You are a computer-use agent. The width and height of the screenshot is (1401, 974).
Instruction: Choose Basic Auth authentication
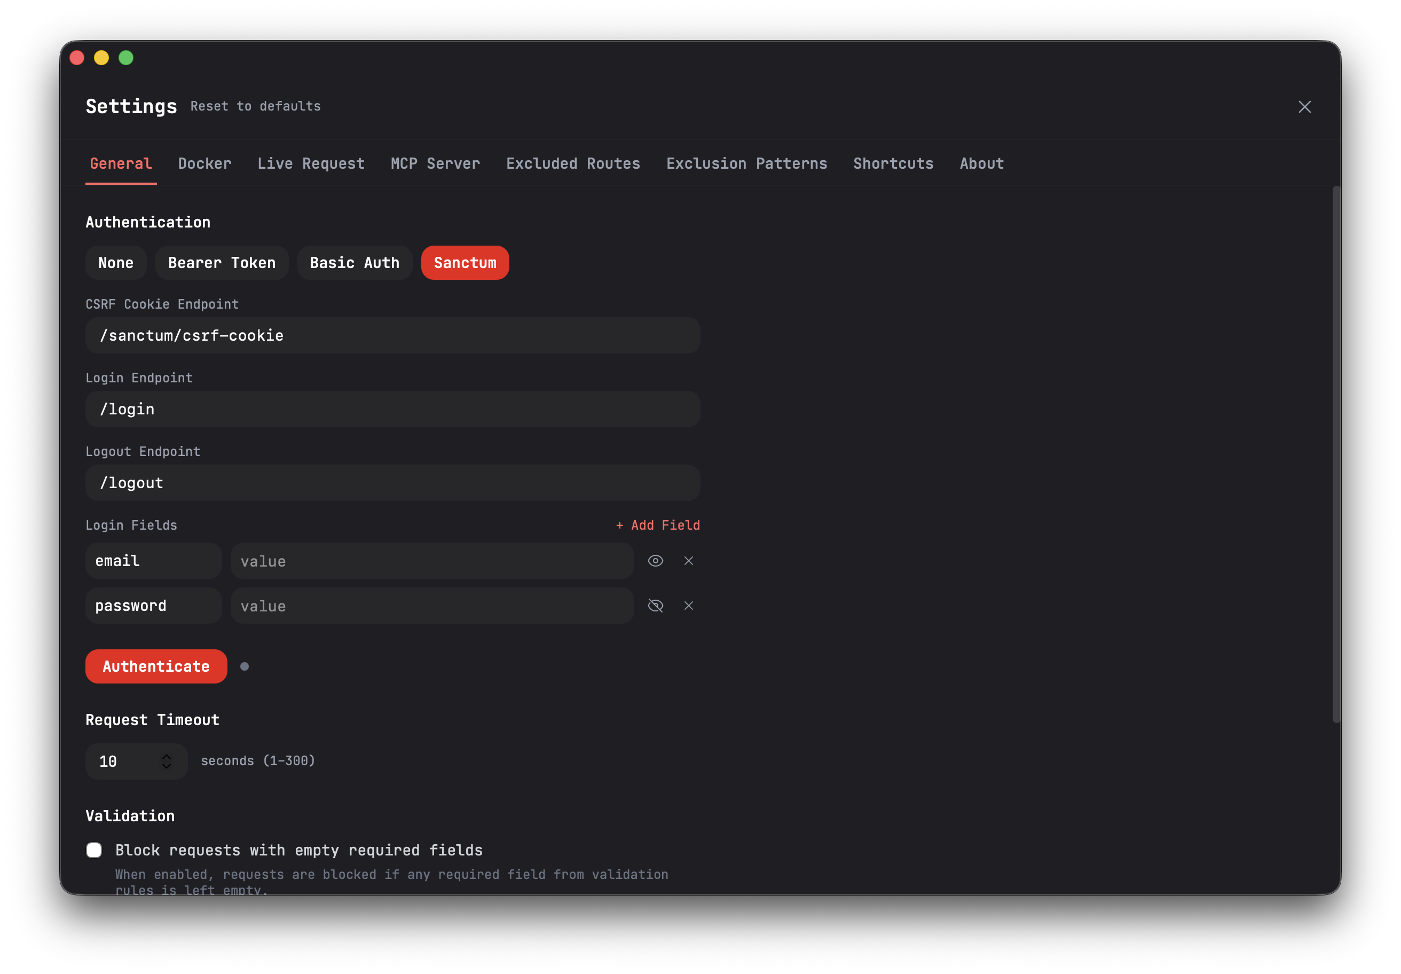point(355,263)
